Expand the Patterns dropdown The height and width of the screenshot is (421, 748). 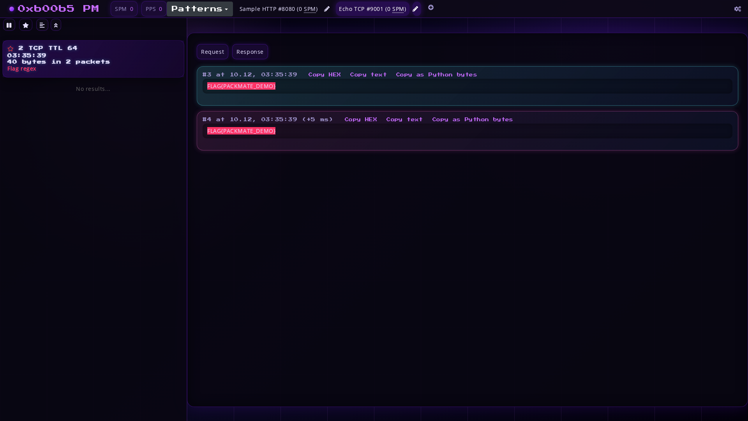click(x=199, y=9)
